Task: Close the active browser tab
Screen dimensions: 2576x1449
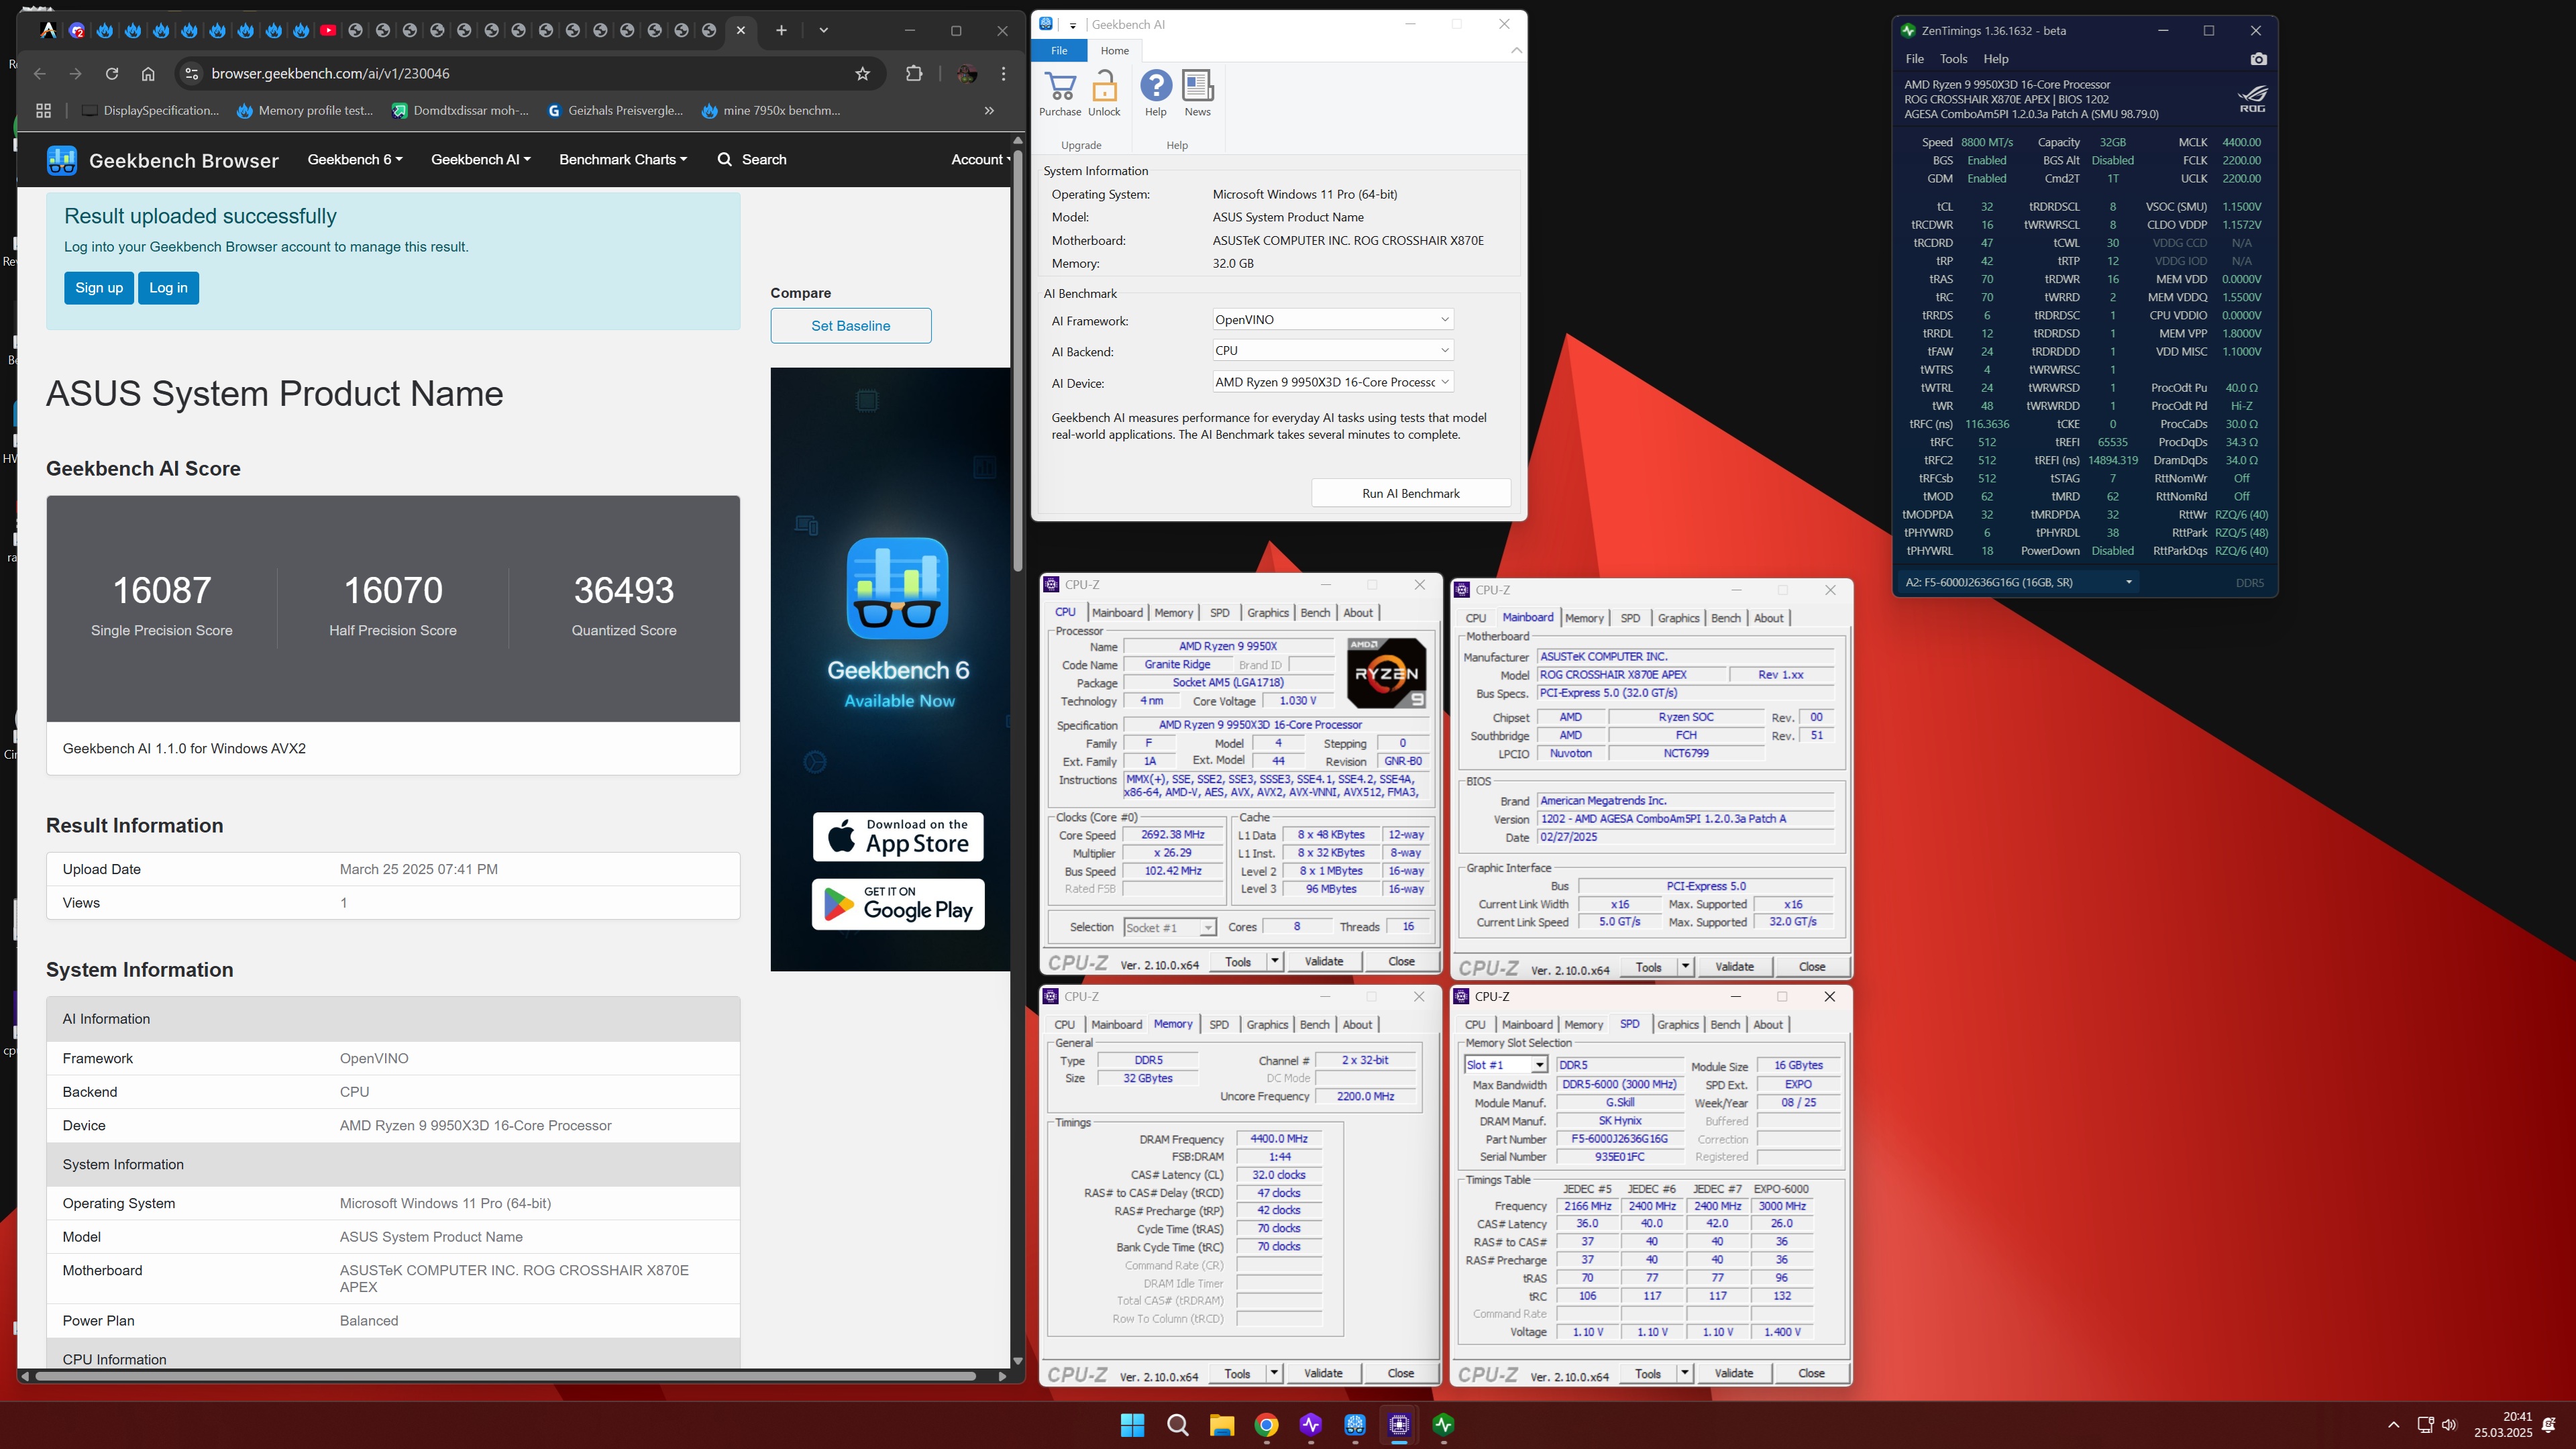Action: click(x=740, y=30)
